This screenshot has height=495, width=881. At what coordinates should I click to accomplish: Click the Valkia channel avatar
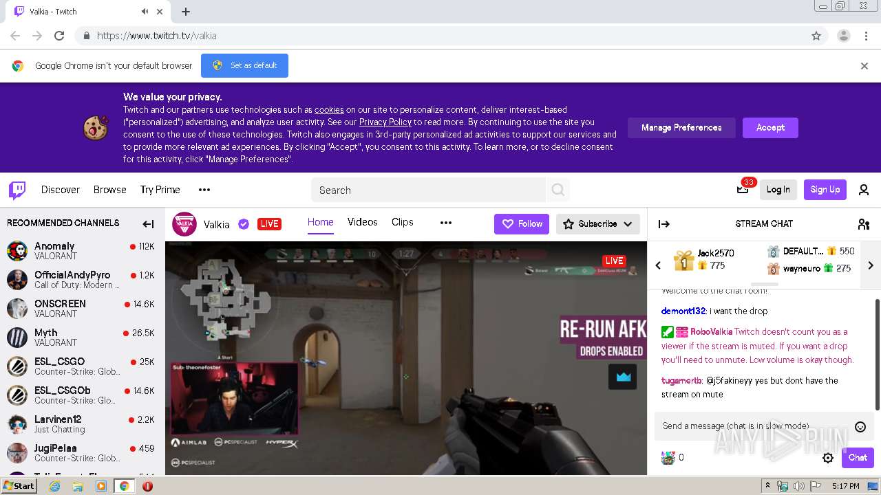tap(184, 223)
